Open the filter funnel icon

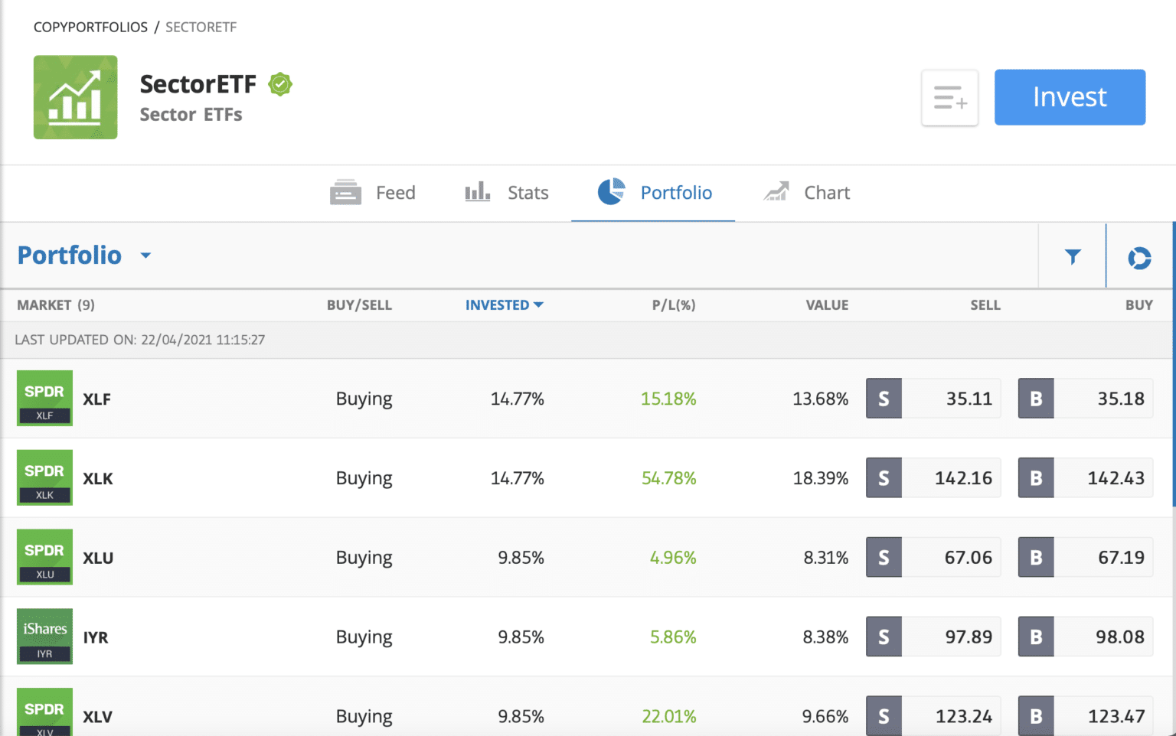click(x=1073, y=256)
